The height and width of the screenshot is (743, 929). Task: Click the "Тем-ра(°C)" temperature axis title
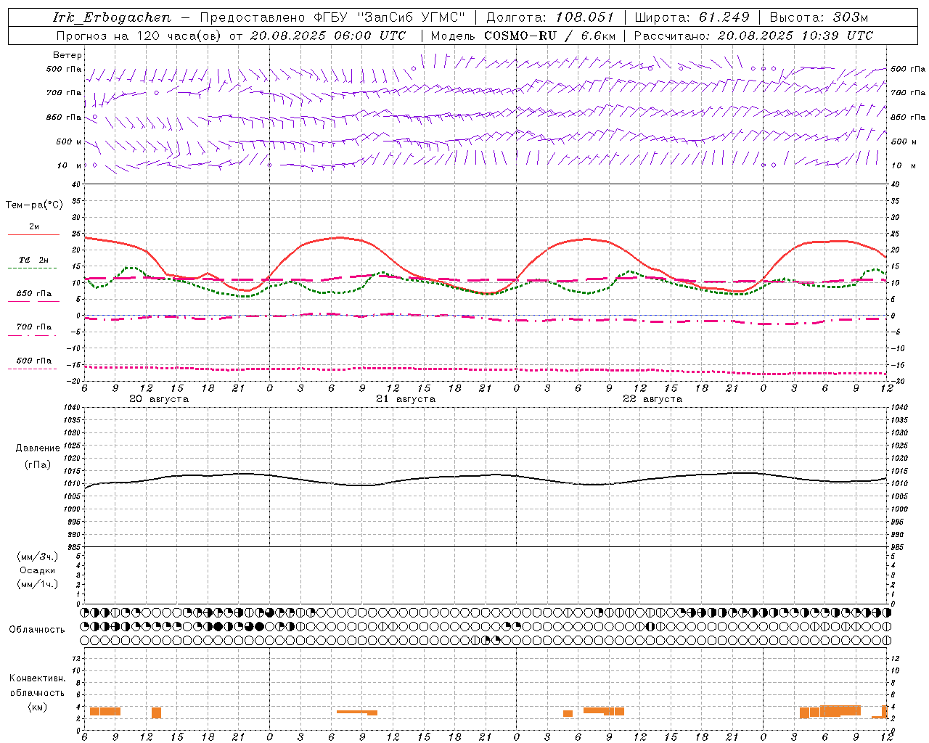(34, 205)
